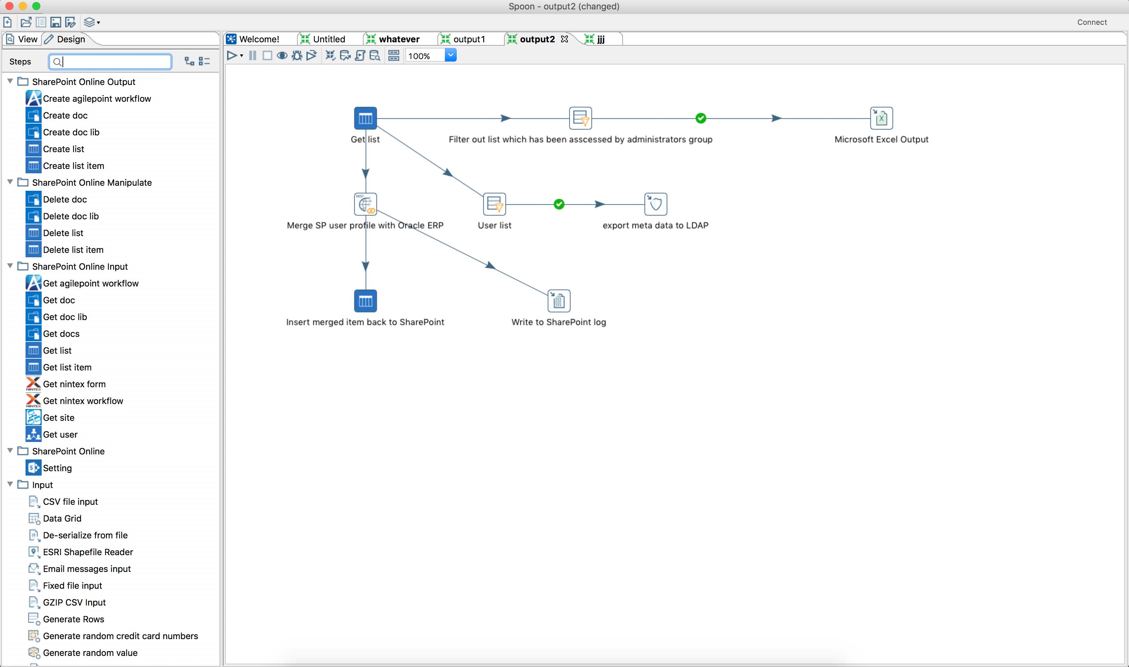Image resolution: width=1129 pixels, height=667 pixels.
Task: Collapse SharePoint Online Input folder
Action: (10, 266)
